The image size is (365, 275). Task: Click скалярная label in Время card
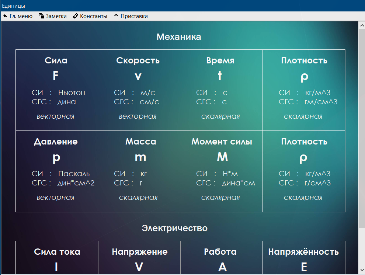220,116
